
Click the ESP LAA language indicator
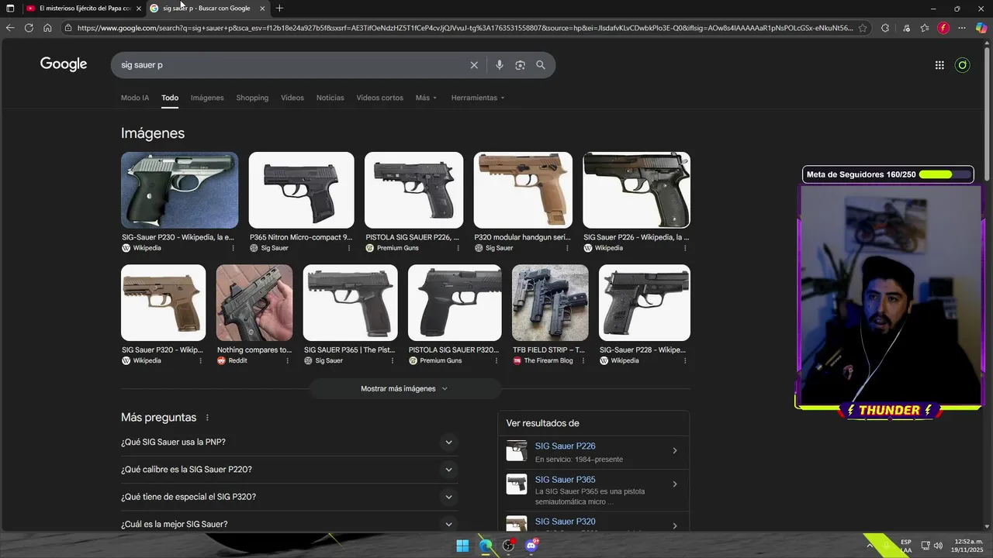click(x=906, y=546)
